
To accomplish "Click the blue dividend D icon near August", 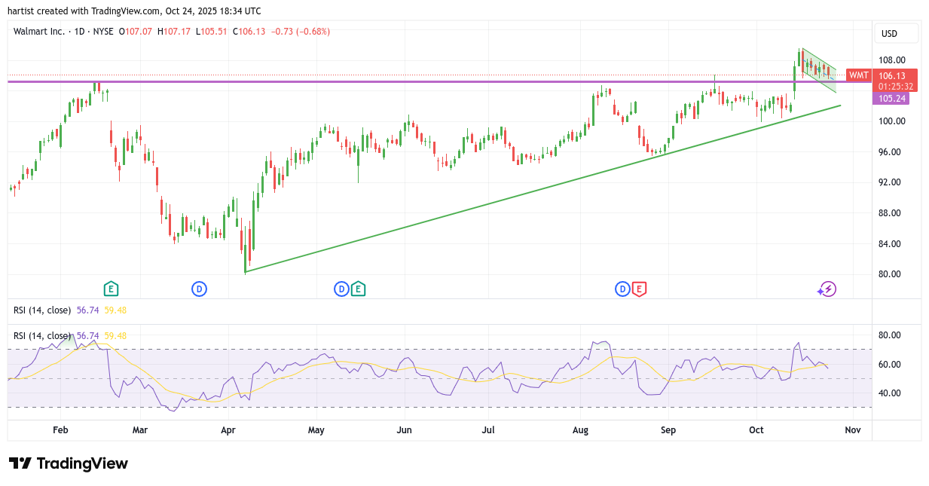I will tap(623, 289).
